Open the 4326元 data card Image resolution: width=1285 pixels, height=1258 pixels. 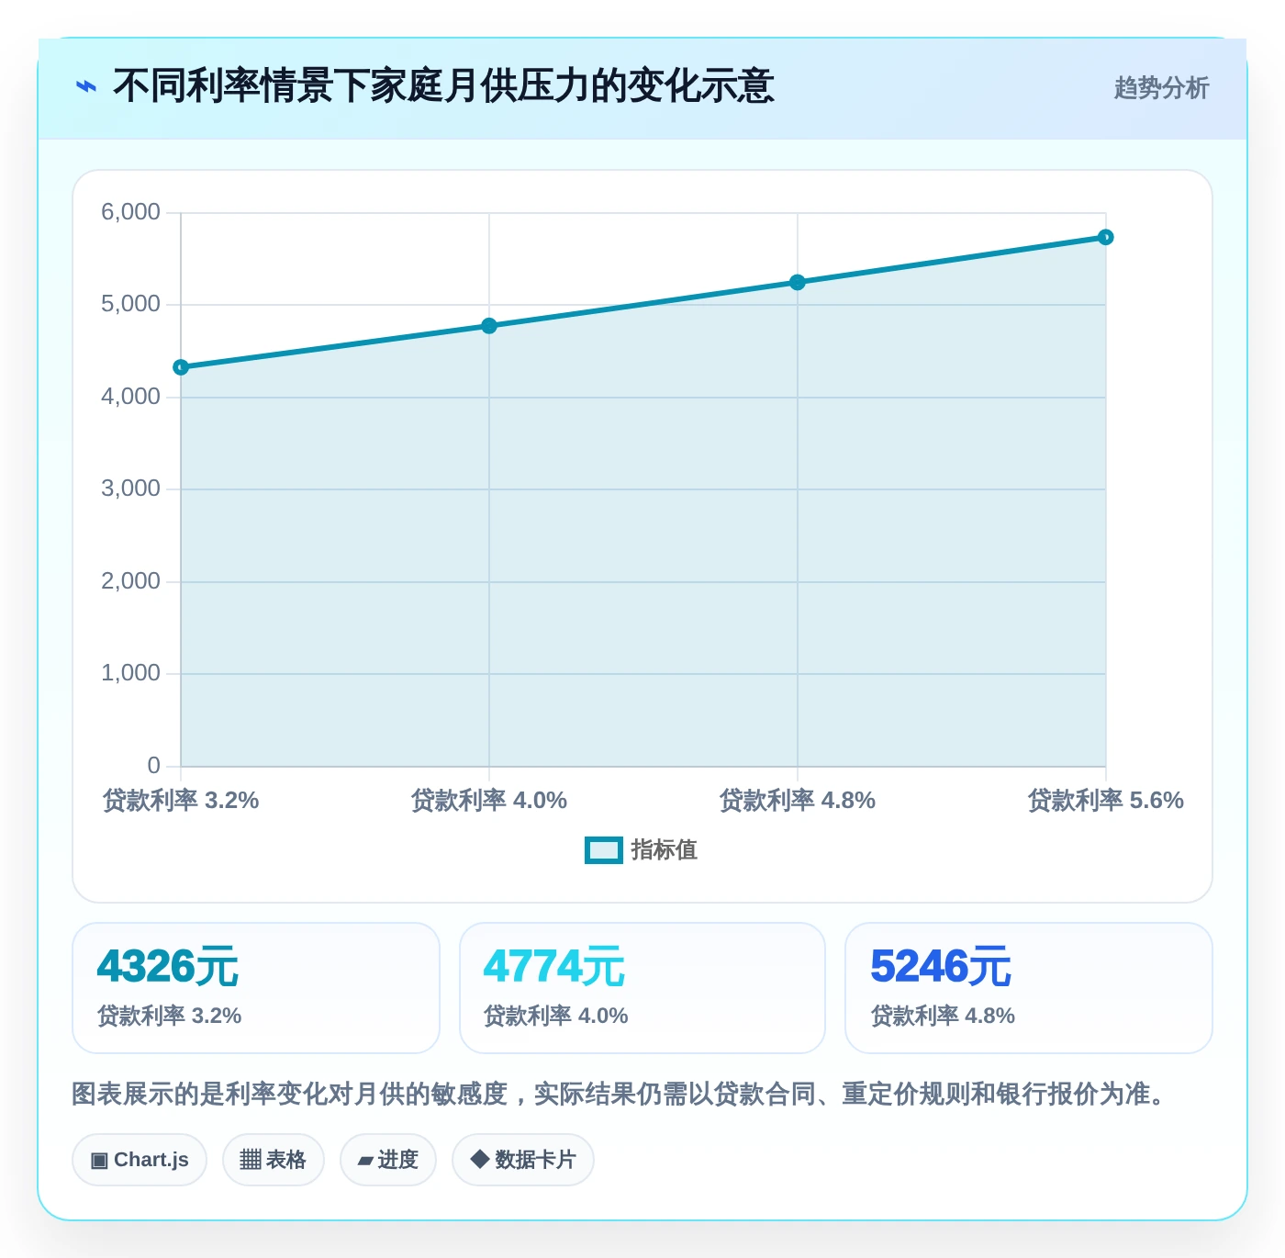coord(256,988)
